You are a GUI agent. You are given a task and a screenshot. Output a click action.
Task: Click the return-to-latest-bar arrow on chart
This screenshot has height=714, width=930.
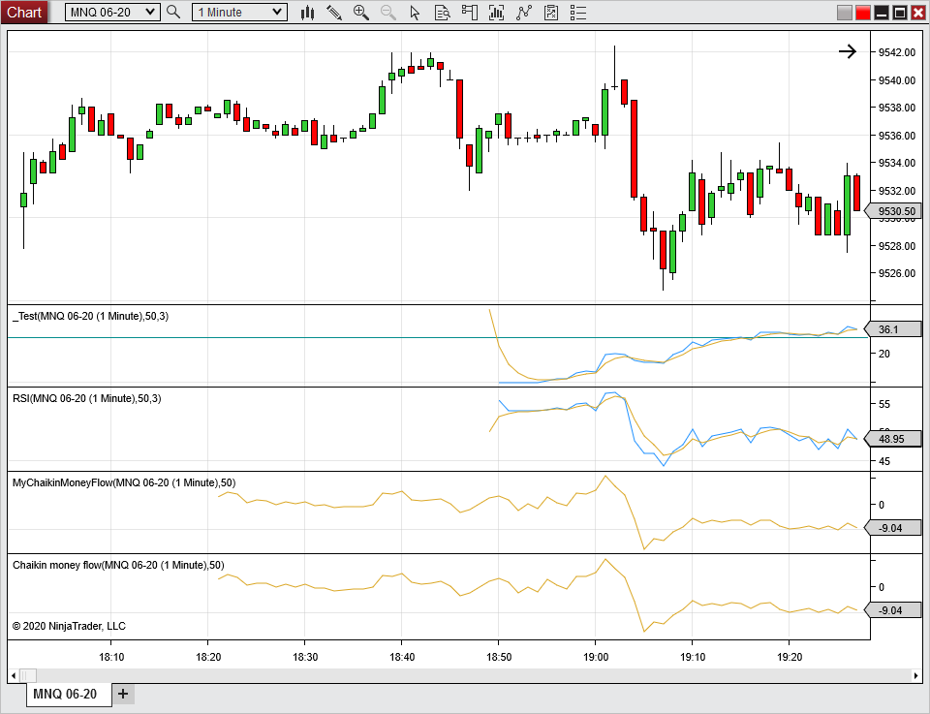848,51
